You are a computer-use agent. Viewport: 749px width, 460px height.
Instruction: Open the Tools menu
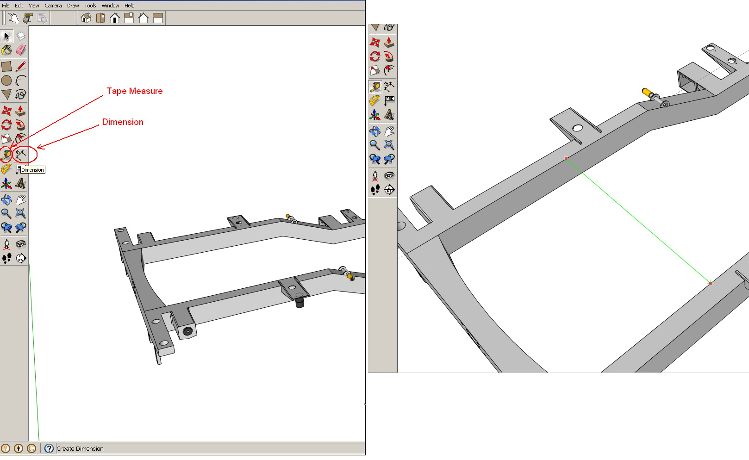[90, 6]
